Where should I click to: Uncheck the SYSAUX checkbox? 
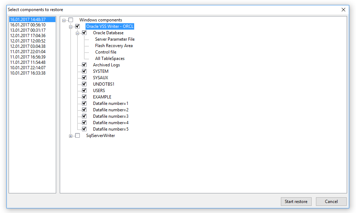click(84, 77)
